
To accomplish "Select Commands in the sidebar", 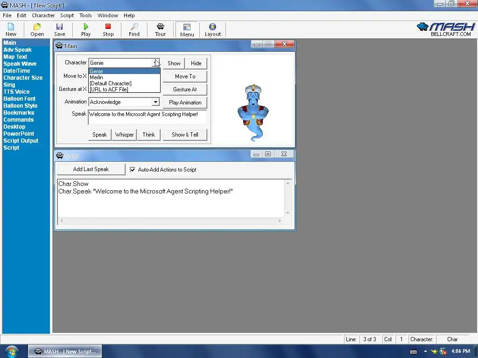I will click(18, 120).
